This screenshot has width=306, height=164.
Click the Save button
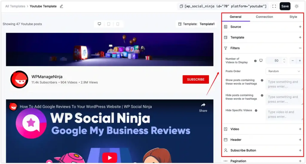click(285, 6)
